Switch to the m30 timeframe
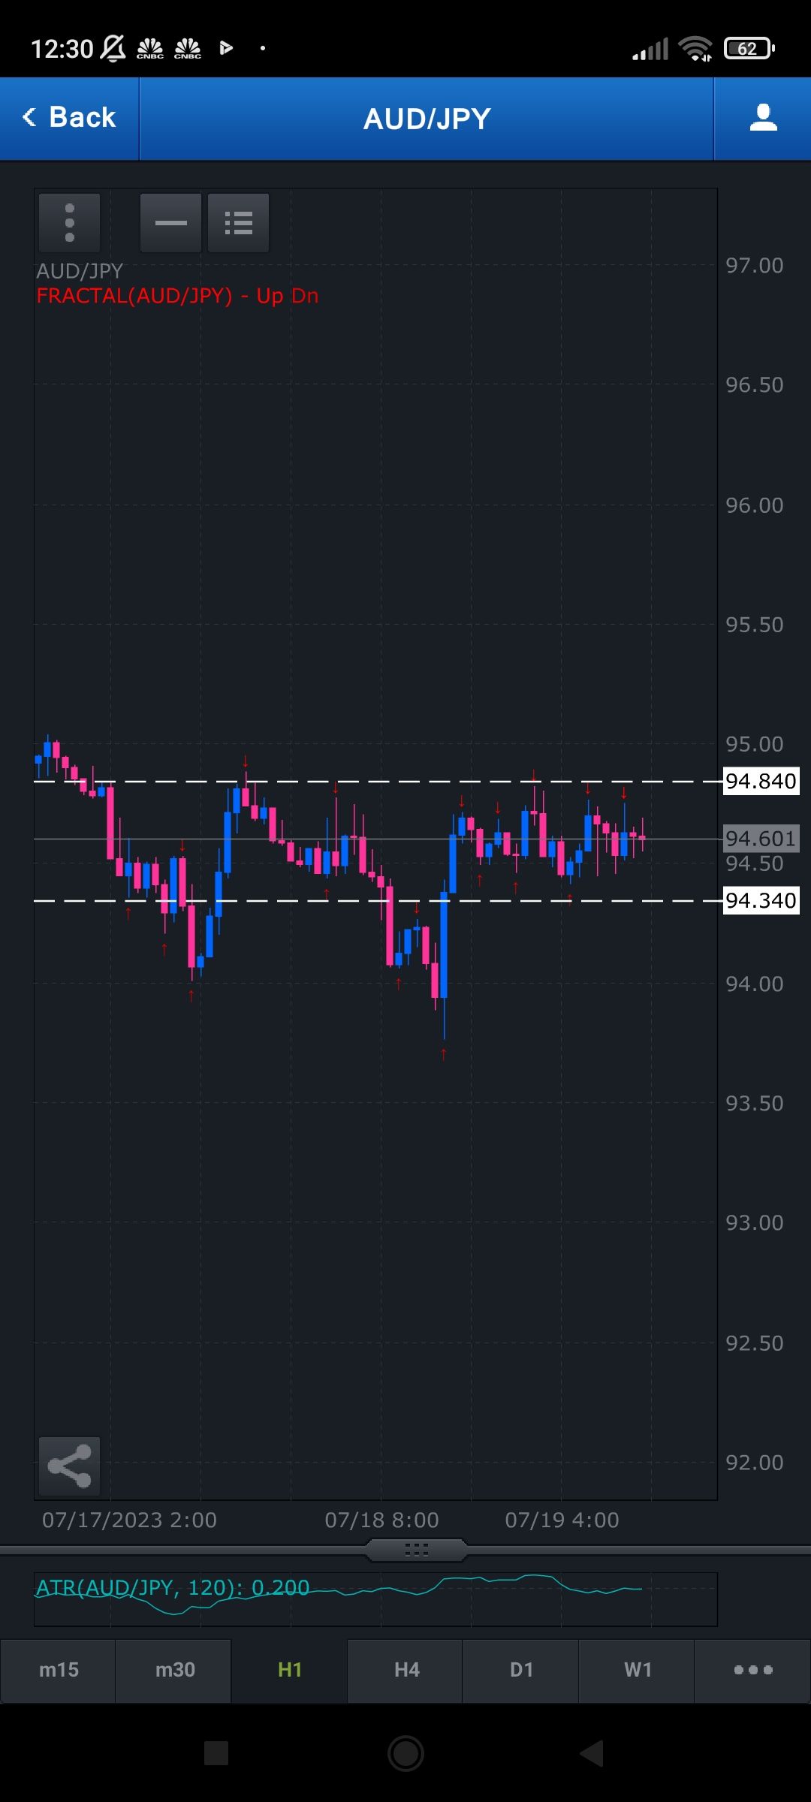The image size is (811, 1802). pos(174,1669)
